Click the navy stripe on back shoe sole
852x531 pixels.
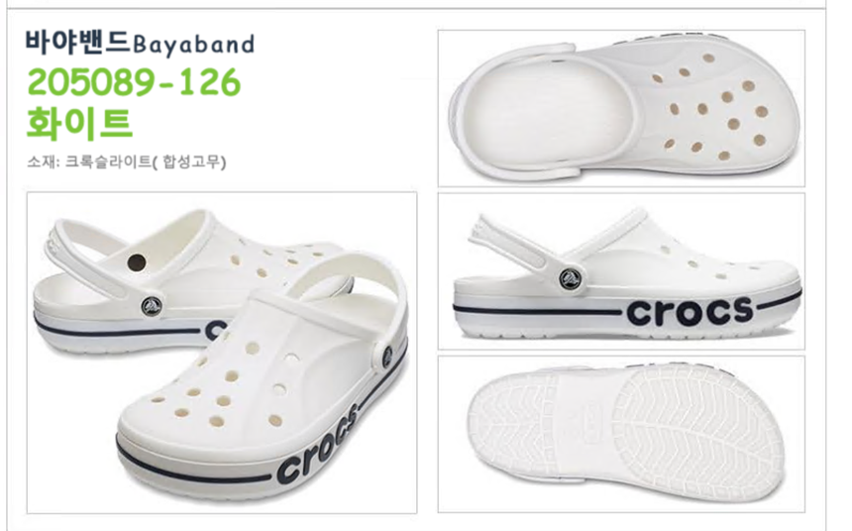[x=118, y=328]
